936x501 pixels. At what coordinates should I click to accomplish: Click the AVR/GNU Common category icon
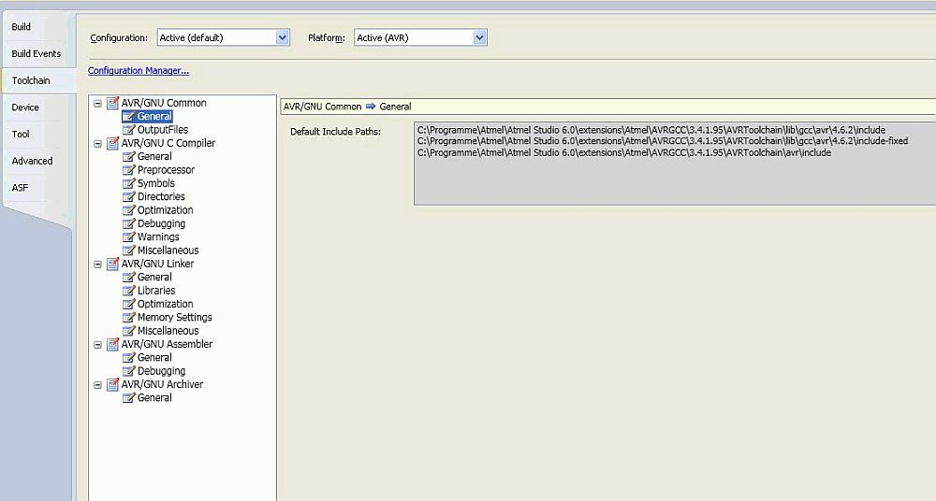113,103
